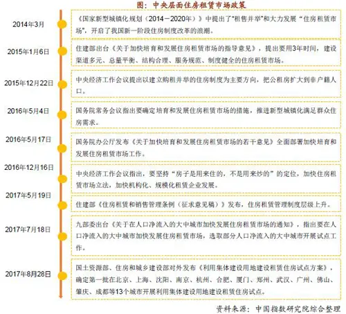This screenshot has width=346, height=314.
Task: Select the 2017年8月28日 date label
Action: (x=28, y=274)
